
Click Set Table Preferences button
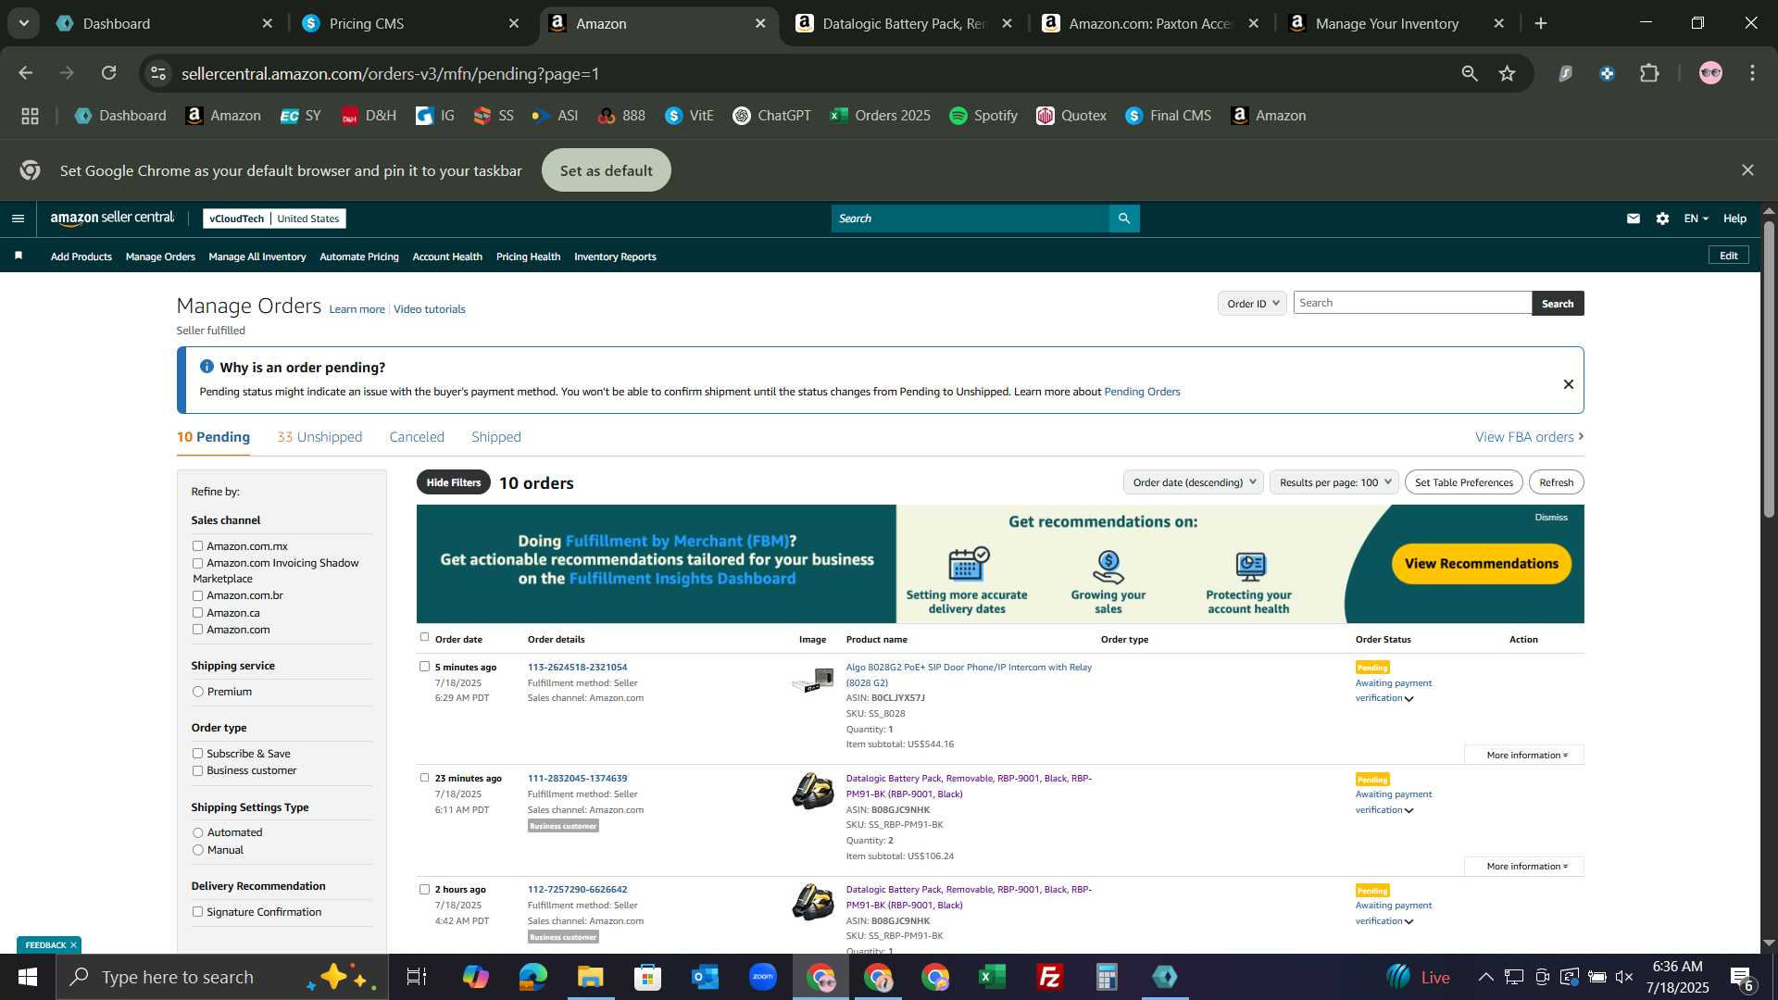pyautogui.click(x=1463, y=482)
